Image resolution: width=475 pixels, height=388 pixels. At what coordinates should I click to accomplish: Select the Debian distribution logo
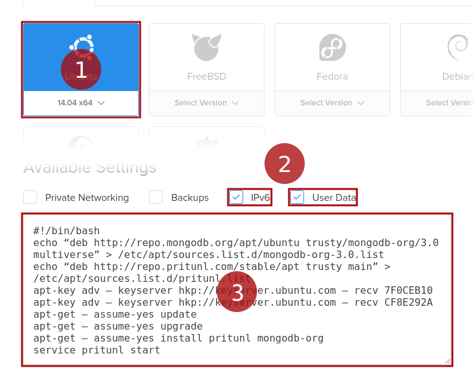[458, 47]
